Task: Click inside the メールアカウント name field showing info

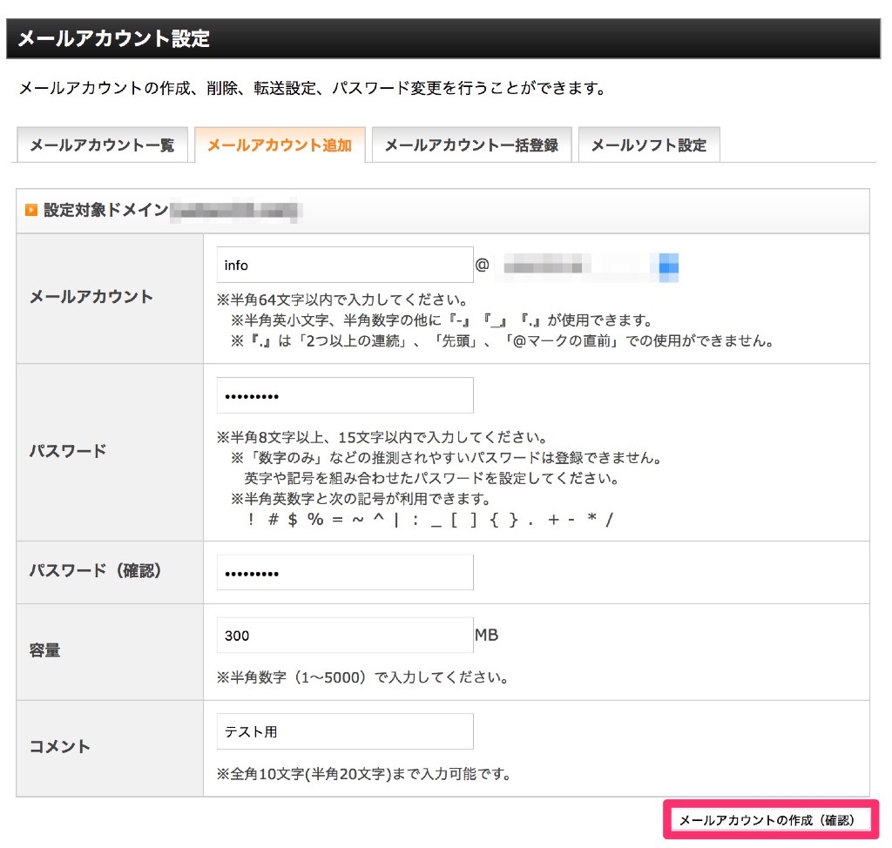Action: coord(344,265)
